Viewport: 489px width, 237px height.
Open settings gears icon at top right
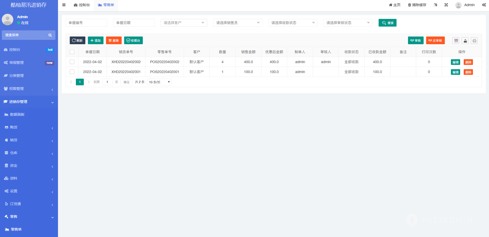click(x=484, y=5)
